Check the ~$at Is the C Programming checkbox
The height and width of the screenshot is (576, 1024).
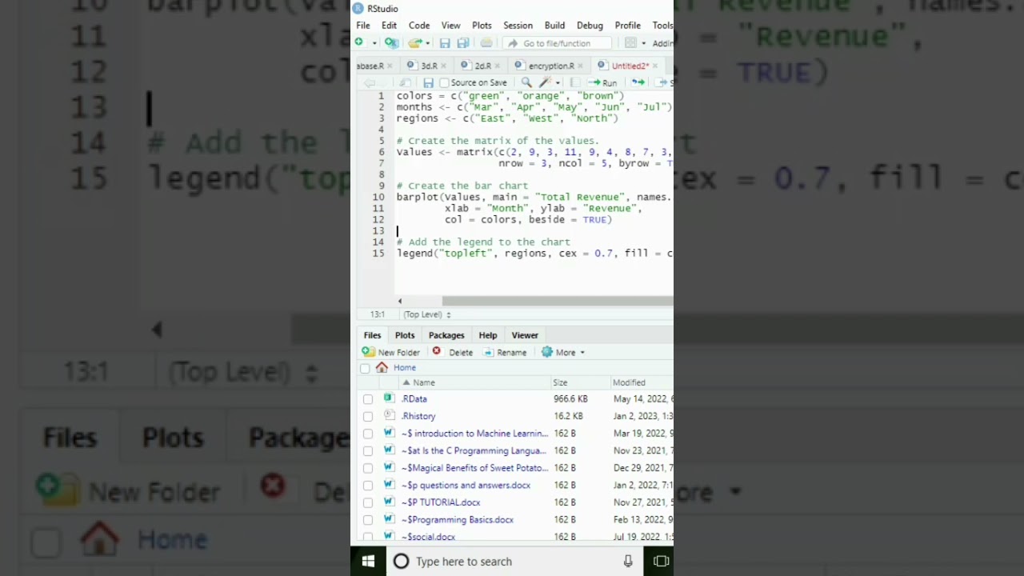click(x=368, y=451)
